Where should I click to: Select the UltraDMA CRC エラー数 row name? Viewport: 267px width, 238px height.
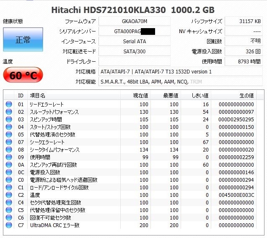[54, 225]
